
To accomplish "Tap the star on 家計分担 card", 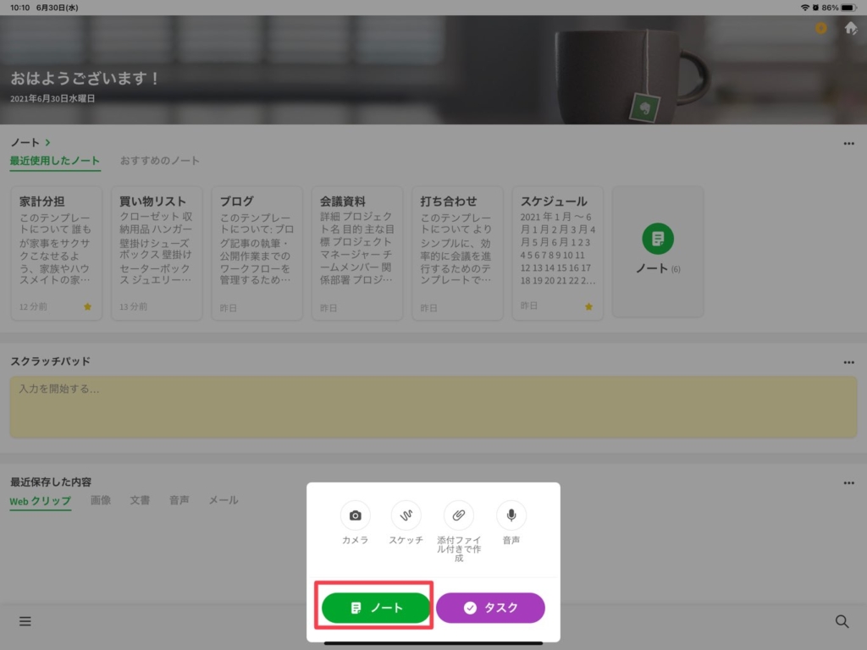I will tap(87, 306).
